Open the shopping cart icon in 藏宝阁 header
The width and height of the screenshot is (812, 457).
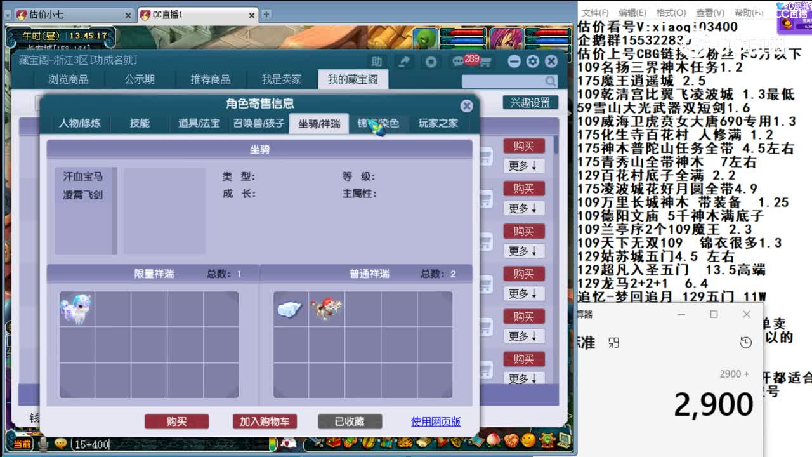tap(485, 62)
